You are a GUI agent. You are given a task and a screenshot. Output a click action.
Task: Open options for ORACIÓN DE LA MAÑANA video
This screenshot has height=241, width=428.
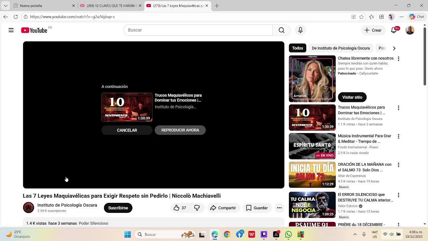(x=398, y=165)
